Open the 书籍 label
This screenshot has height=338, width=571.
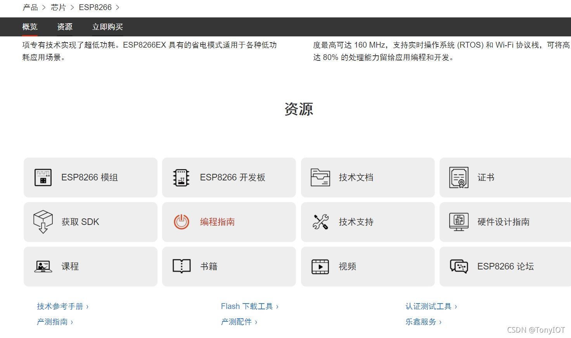coord(209,266)
